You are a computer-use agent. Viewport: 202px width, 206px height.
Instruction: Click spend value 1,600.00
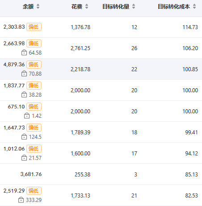(80, 154)
